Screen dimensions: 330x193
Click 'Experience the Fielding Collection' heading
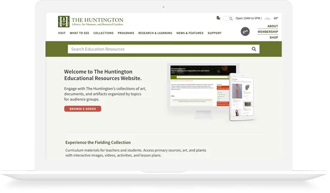coord(98,142)
